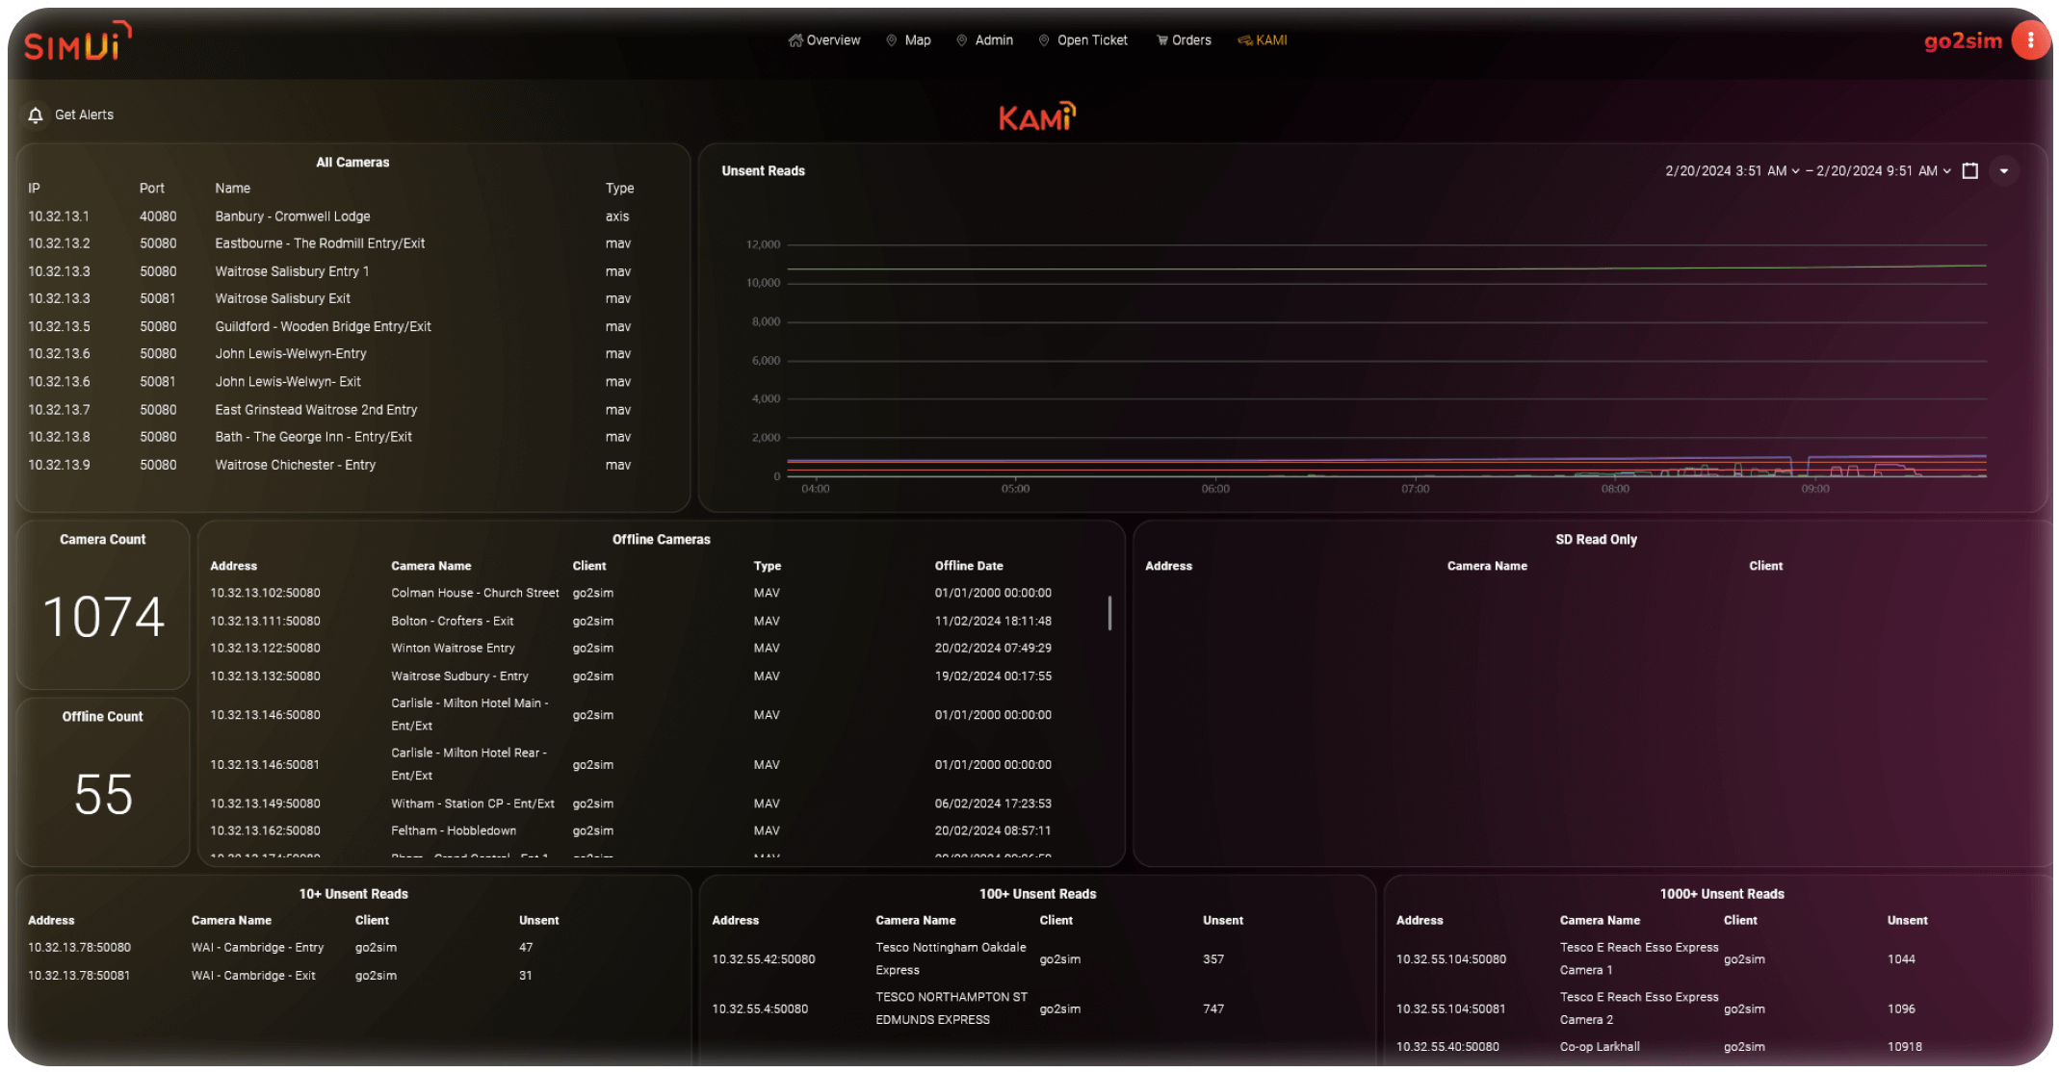2059x1072 pixels.
Task: Click the bell alerts icon
Action: 36,115
